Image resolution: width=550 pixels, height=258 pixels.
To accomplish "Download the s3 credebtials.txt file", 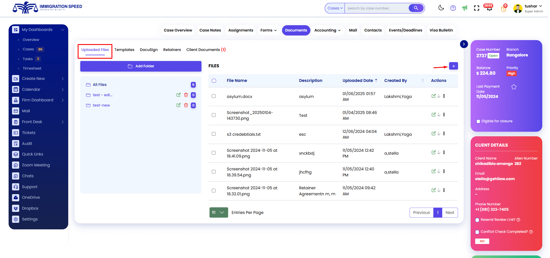I will tap(439, 134).
